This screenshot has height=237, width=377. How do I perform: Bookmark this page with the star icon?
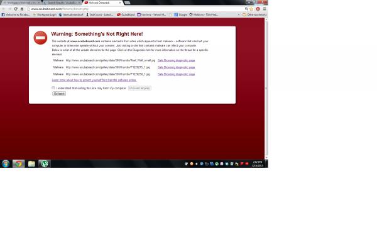point(251,9)
